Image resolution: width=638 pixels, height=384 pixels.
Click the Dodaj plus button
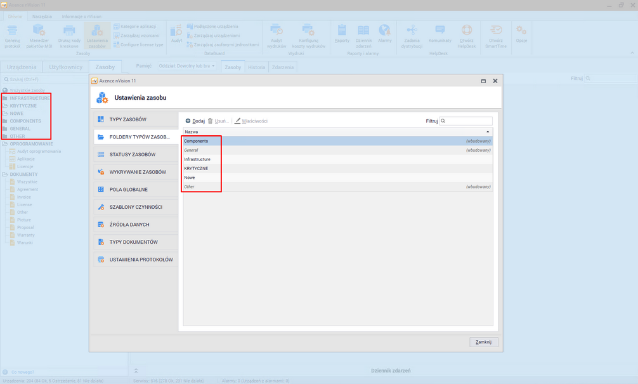coord(195,121)
